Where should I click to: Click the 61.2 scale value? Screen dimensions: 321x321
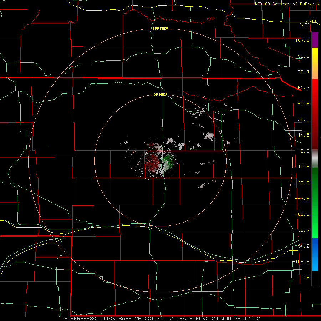tap(304, 88)
